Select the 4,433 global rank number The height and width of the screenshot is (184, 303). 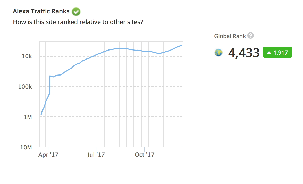point(244,53)
